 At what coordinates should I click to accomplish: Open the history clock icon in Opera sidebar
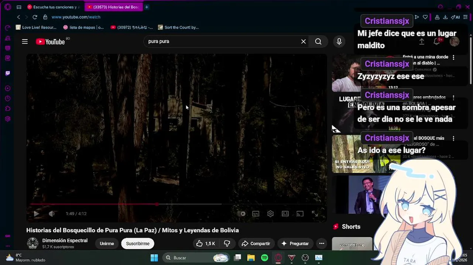pyautogui.click(x=8, y=99)
